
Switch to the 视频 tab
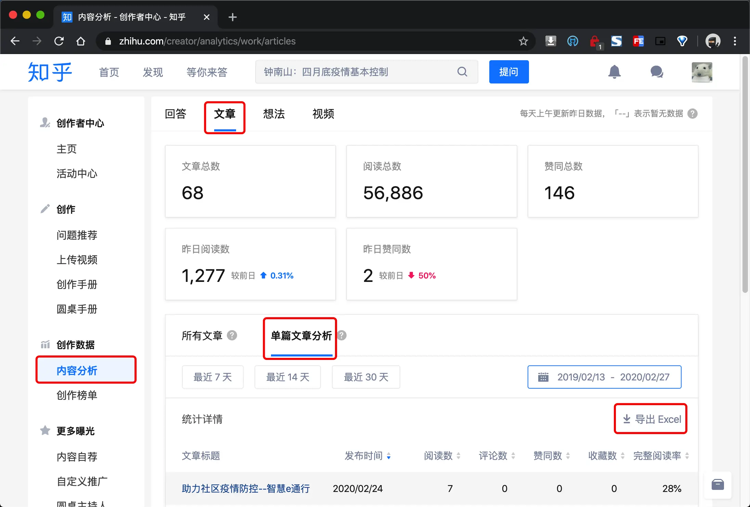[x=323, y=114]
